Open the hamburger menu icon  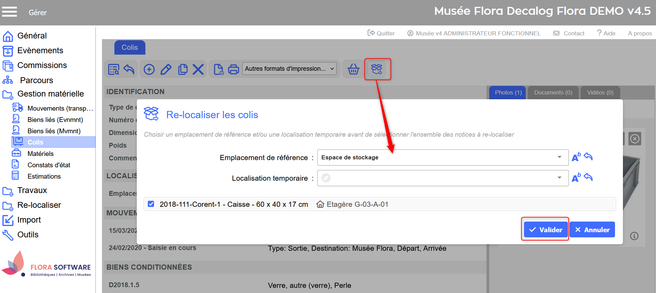tap(9, 12)
